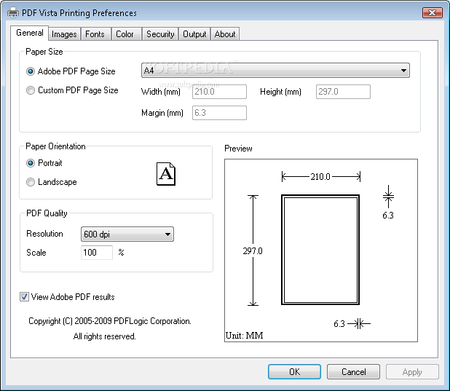Click the 297.0 height label in Preview
This screenshot has width=450, height=391.
click(x=253, y=251)
